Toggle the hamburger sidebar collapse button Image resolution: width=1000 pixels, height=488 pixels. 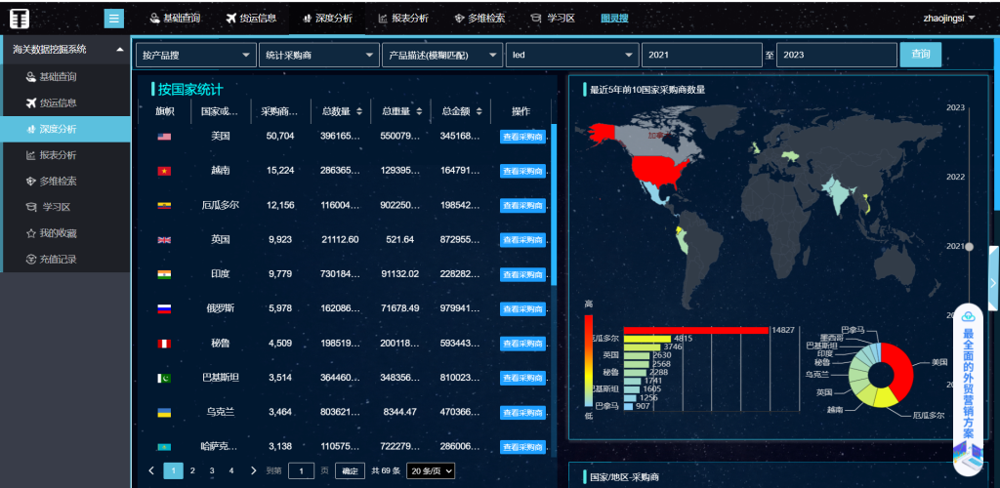point(114,19)
